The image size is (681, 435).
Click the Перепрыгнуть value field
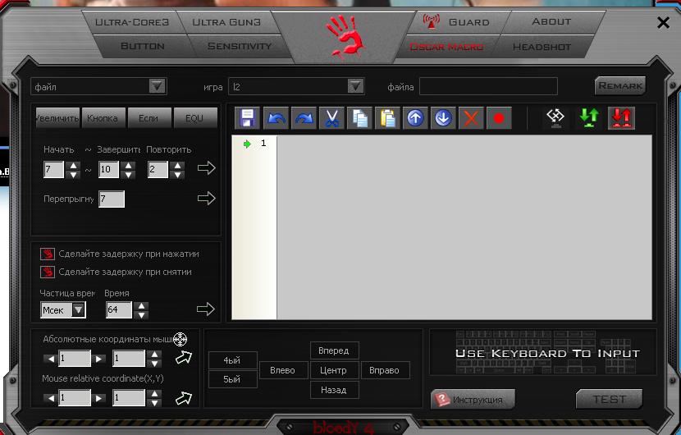pos(112,199)
